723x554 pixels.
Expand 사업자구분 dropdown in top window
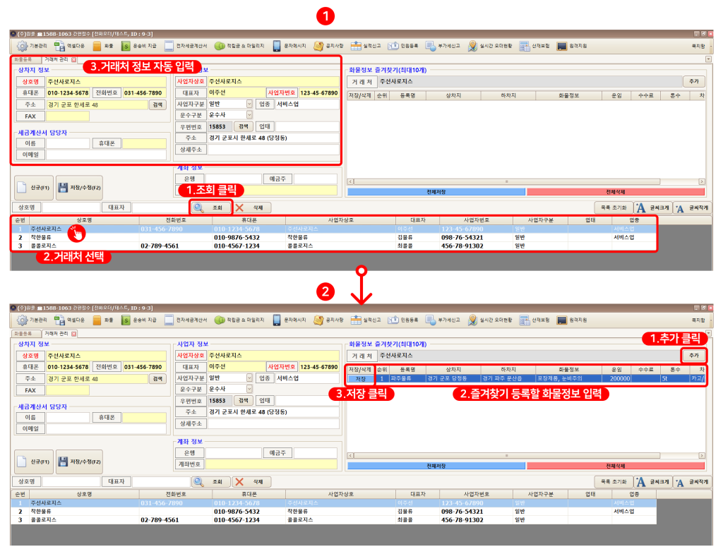(249, 104)
